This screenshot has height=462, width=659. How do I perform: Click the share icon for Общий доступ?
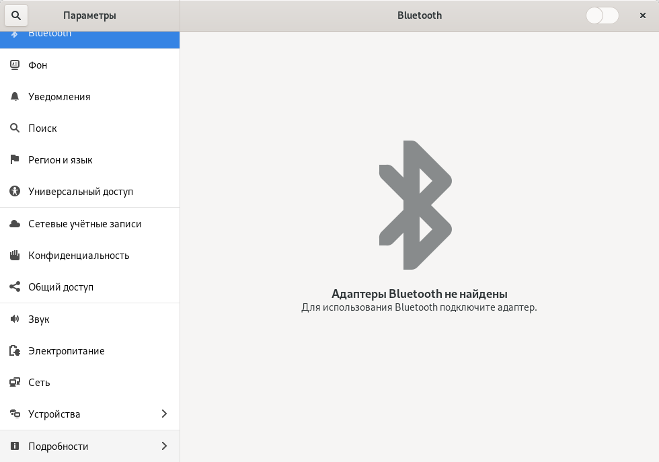(x=15, y=287)
